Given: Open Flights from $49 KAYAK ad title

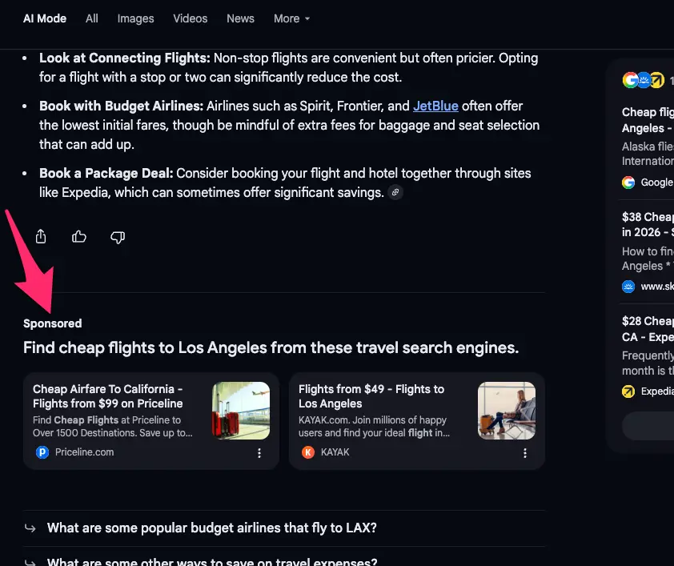Looking at the screenshot, I should point(371,396).
